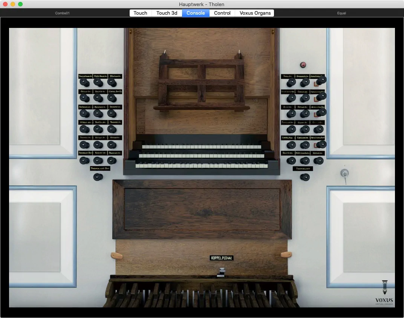Select the Touch tab
This screenshot has width=404, height=318.
(x=140, y=13)
